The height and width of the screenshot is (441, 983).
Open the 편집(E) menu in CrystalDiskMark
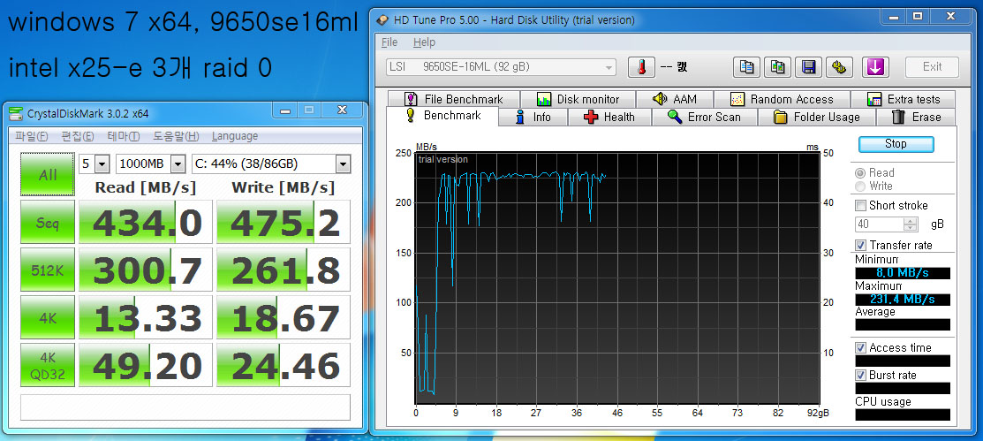click(78, 136)
